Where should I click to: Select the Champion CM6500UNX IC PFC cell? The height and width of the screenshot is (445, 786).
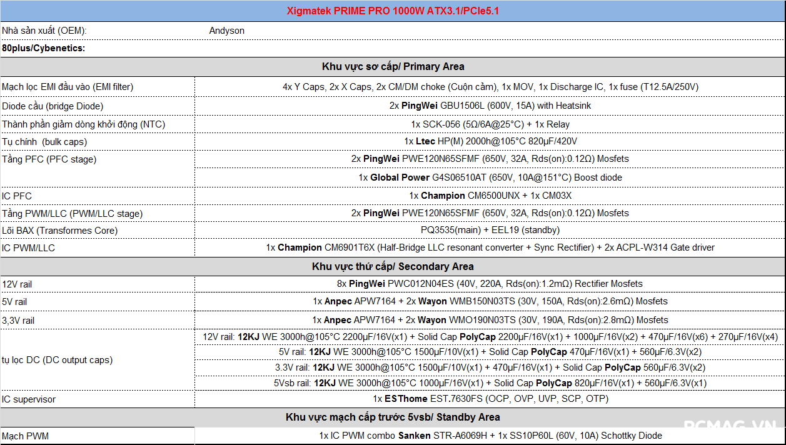(x=490, y=196)
